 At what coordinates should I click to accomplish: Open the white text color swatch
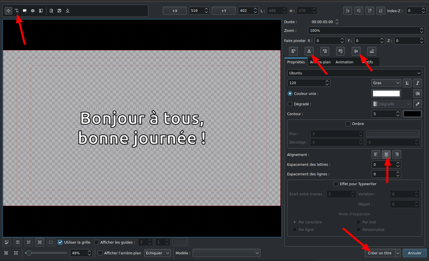(x=386, y=93)
